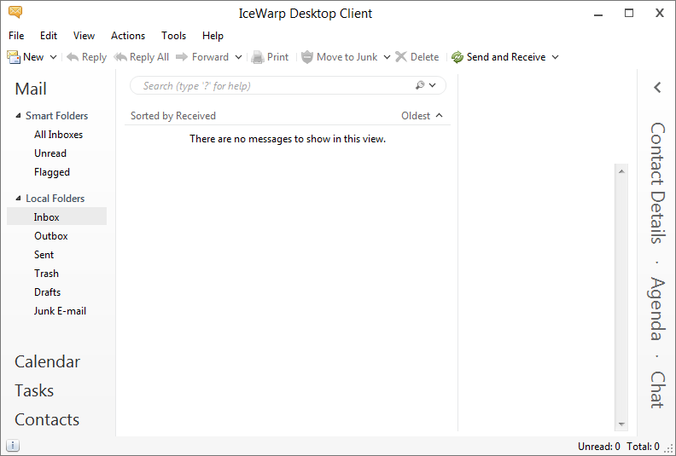Select the All Inboxes smart folder
This screenshot has width=676, height=456.
58,135
